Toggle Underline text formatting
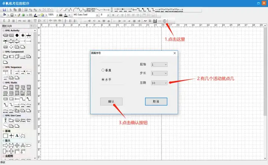268x165 pixels. [x=122, y=15]
